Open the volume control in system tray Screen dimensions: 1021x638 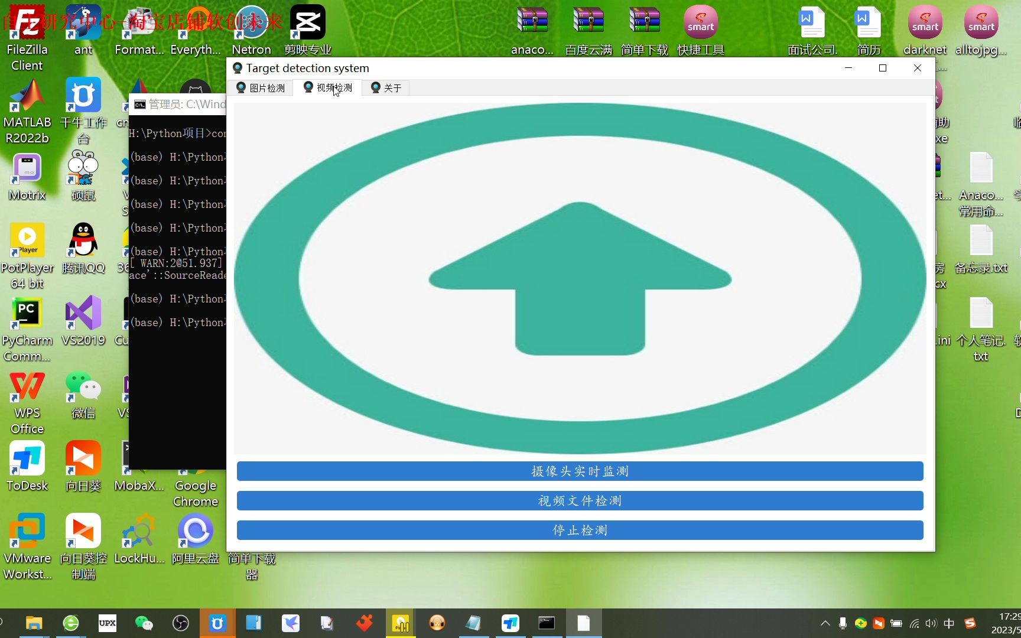(x=931, y=623)
